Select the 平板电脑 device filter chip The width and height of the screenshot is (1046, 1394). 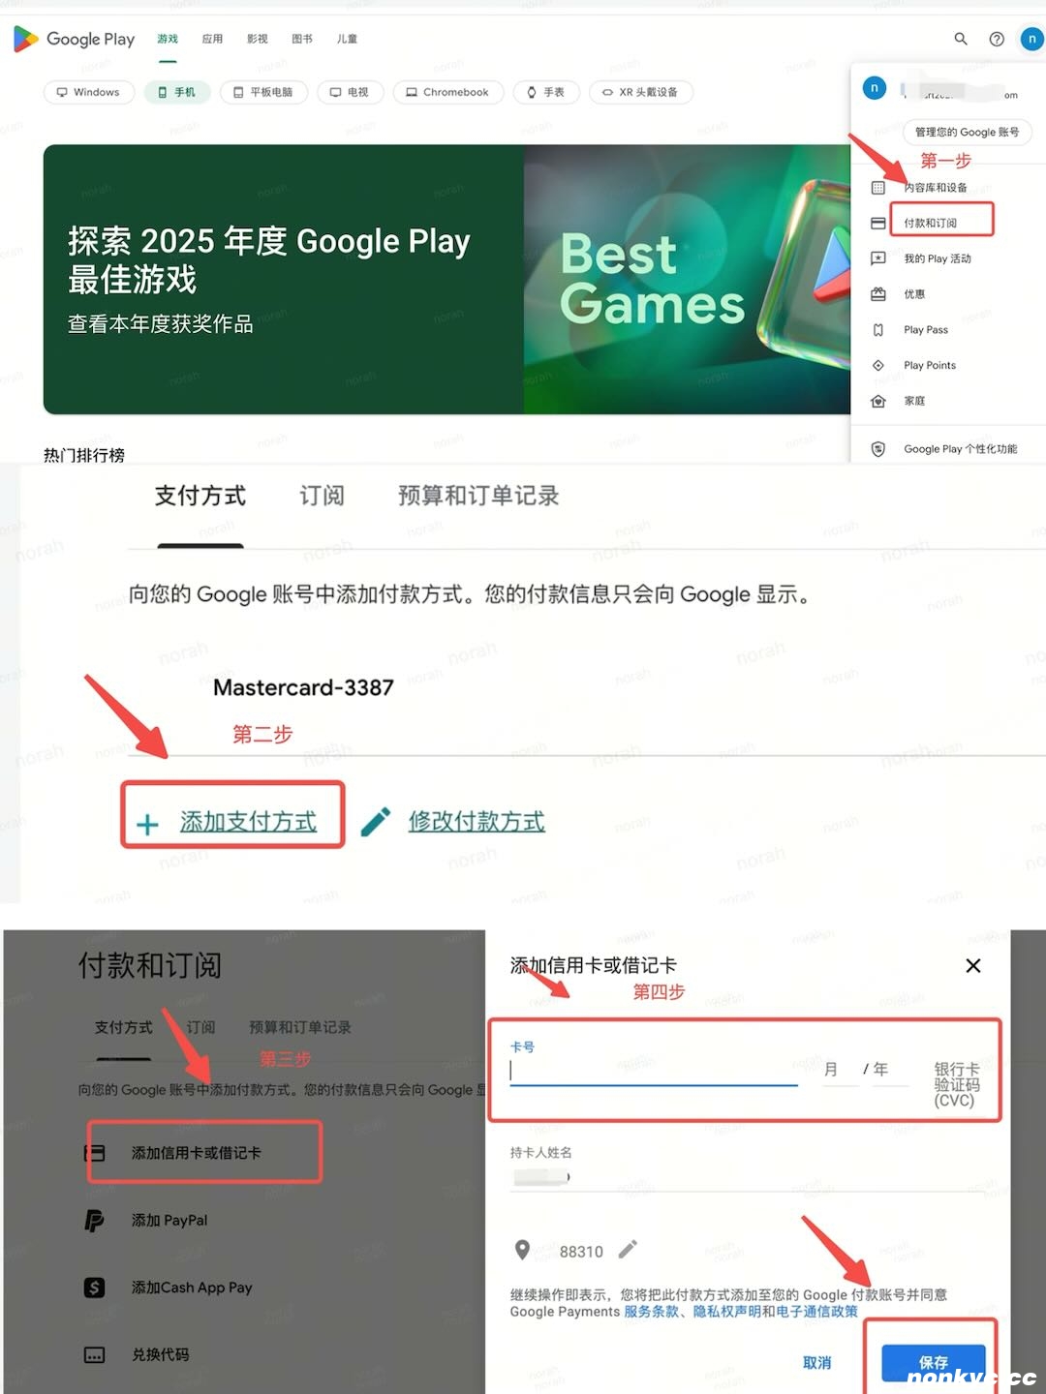click(263, 92)
